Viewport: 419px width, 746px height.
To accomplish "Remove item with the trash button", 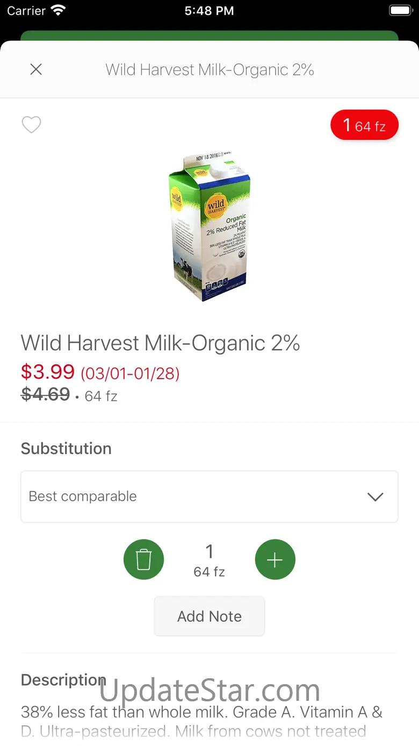I will click(x=143, y=559).
